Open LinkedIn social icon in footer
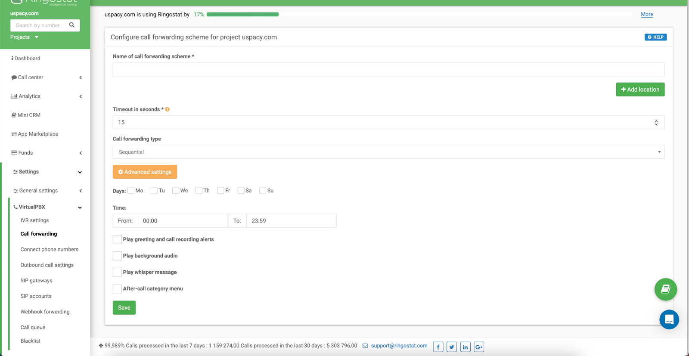This screenshot has height=356, width=689. click(x=466, y=347)
